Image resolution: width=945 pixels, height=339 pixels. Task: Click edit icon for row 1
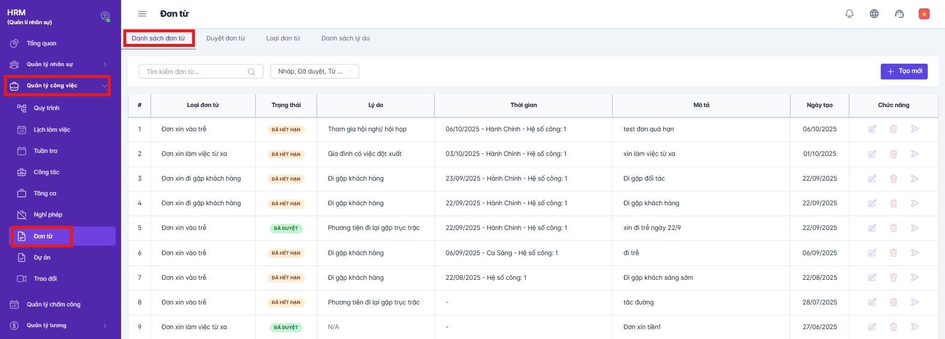tap(872, 129)
